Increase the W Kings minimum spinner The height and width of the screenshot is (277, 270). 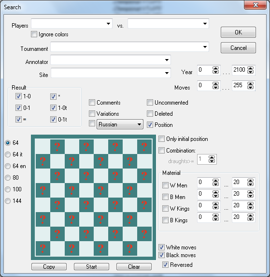coord(215,204)
